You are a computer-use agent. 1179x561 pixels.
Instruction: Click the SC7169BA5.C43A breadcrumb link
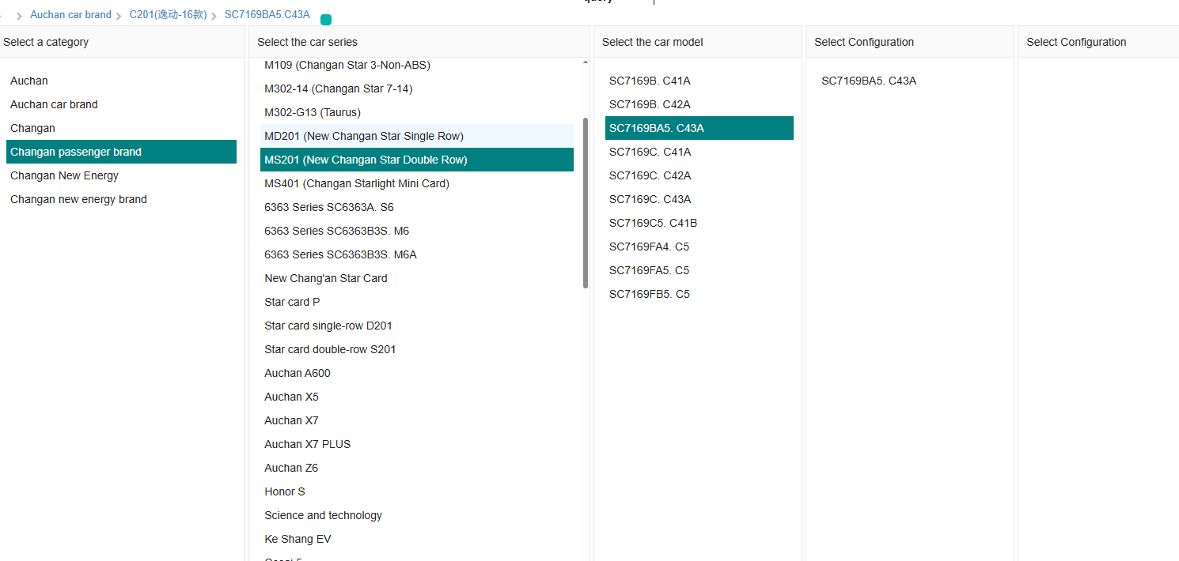pyautogui.click(x=267, y=15)
